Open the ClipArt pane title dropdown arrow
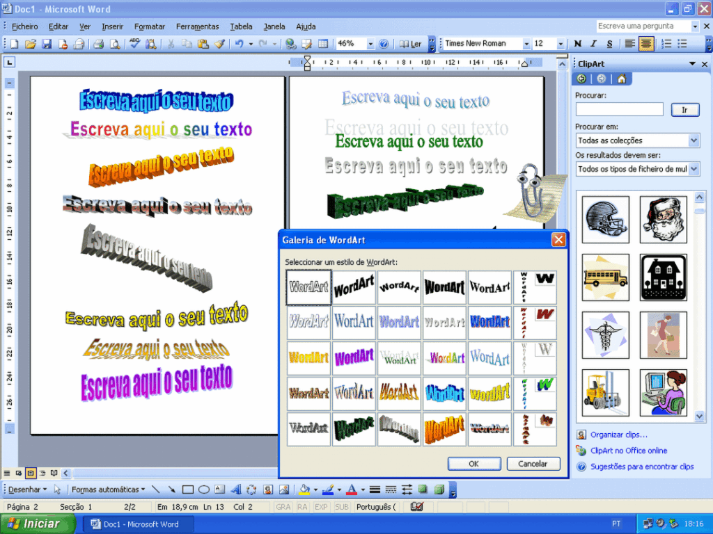The image size is (713, 534). 693,64
